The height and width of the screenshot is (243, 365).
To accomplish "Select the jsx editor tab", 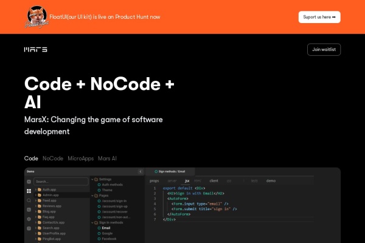I will 187,181.
